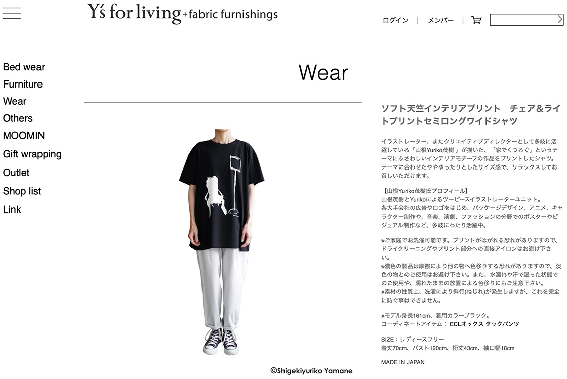The height and width of the screenshot is (379, 567).
Task: Open the hamburger menu icon
Action: (12, 13)
